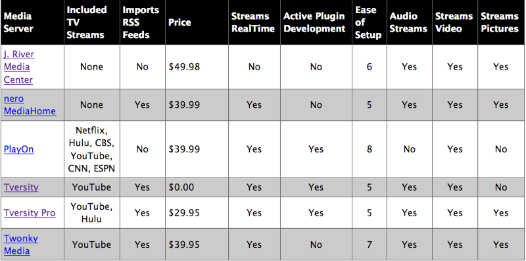Open the Twonky Media link

point(21,245)
